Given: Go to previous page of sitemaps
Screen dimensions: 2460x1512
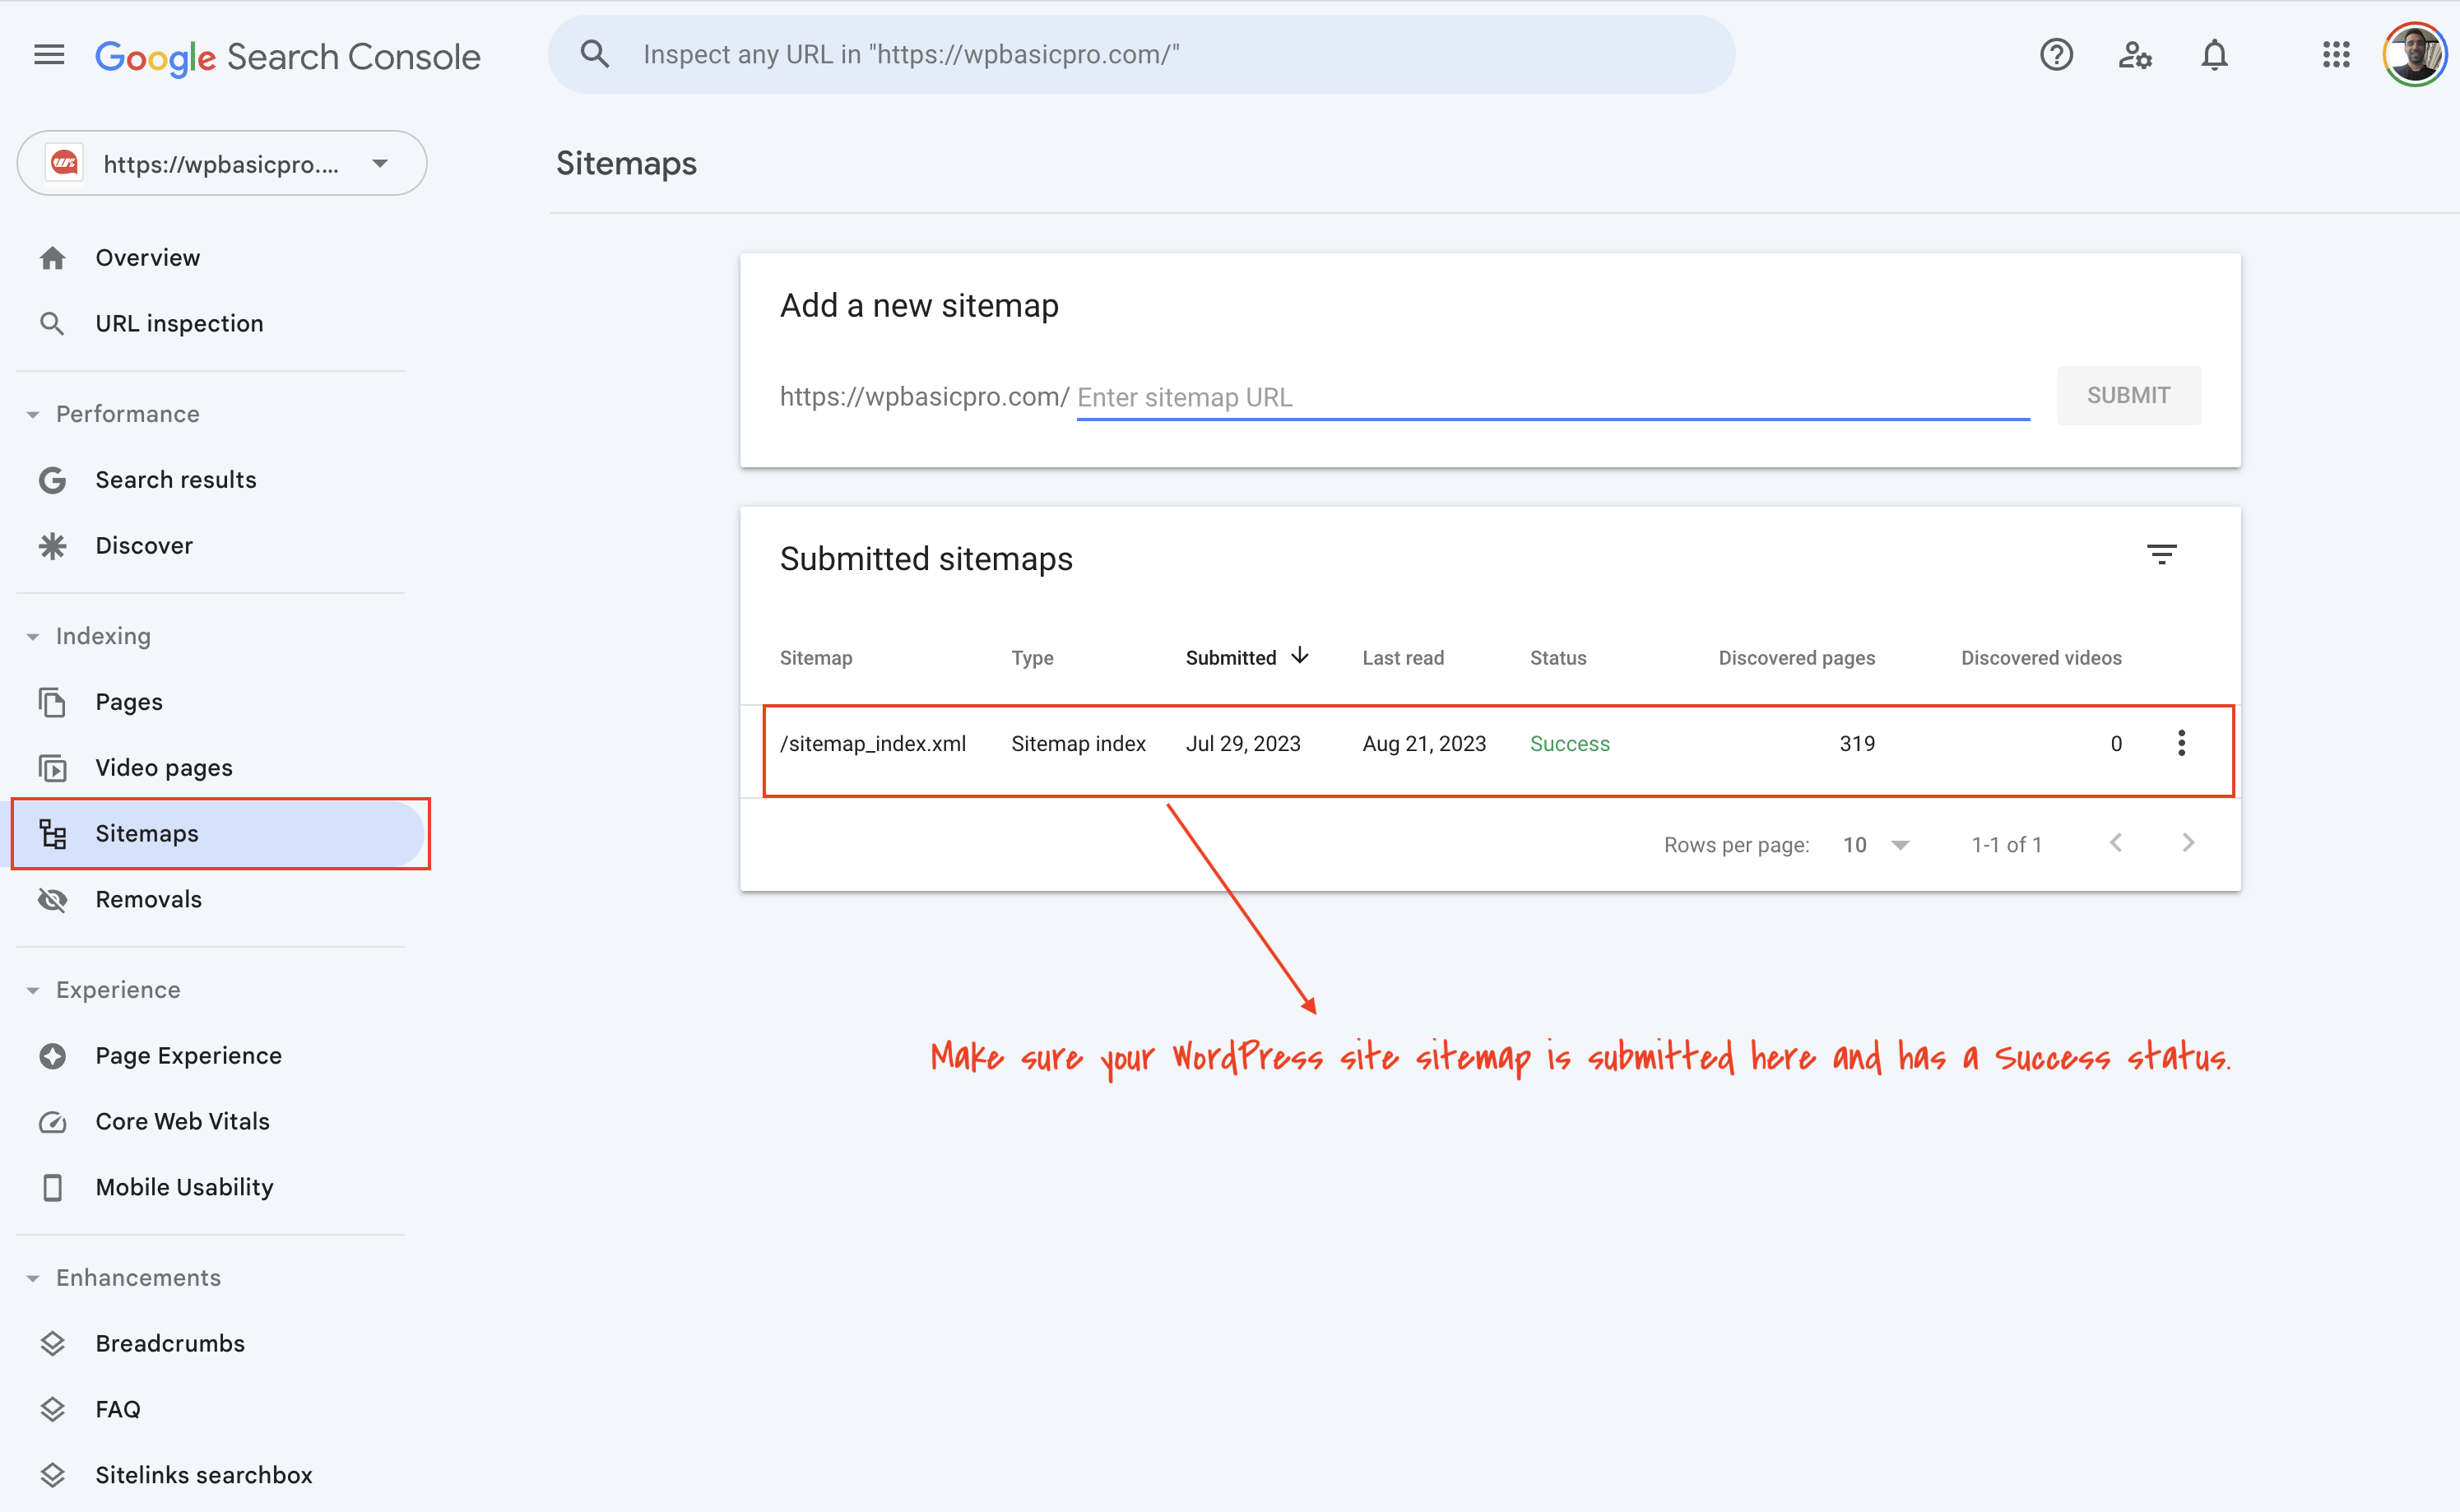Looking at the screenshot, I should point(2116,843).
